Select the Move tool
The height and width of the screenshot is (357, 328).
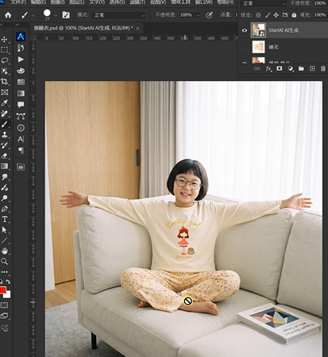point(5,40)
